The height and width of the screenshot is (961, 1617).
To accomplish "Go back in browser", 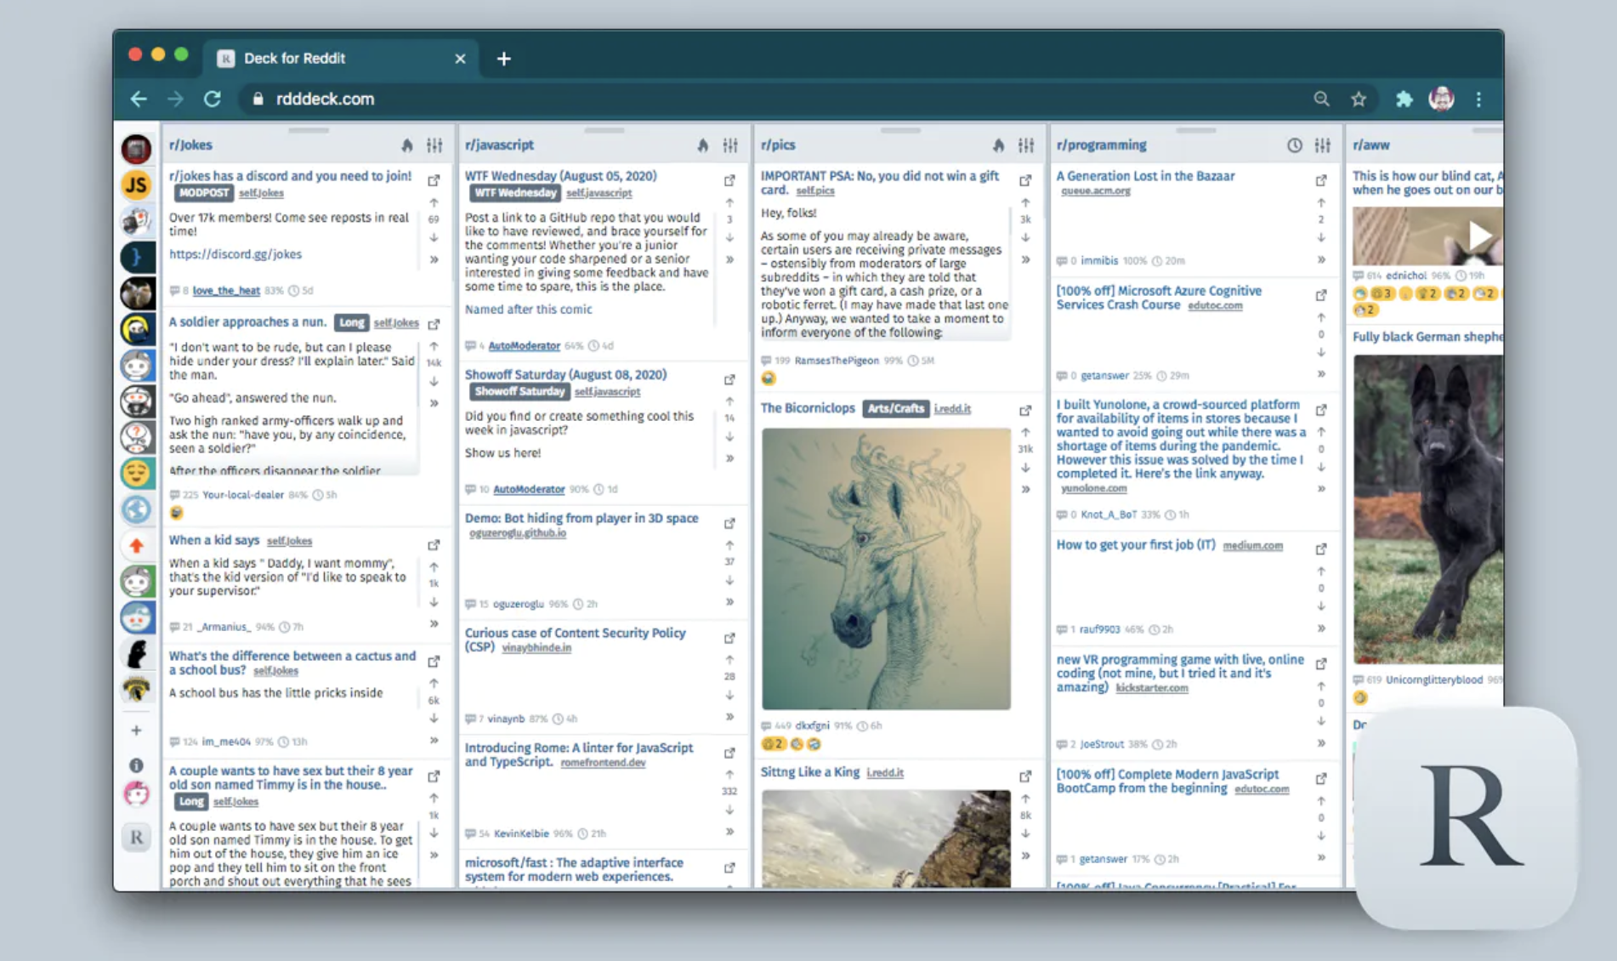I will click(x=139, y=99).
